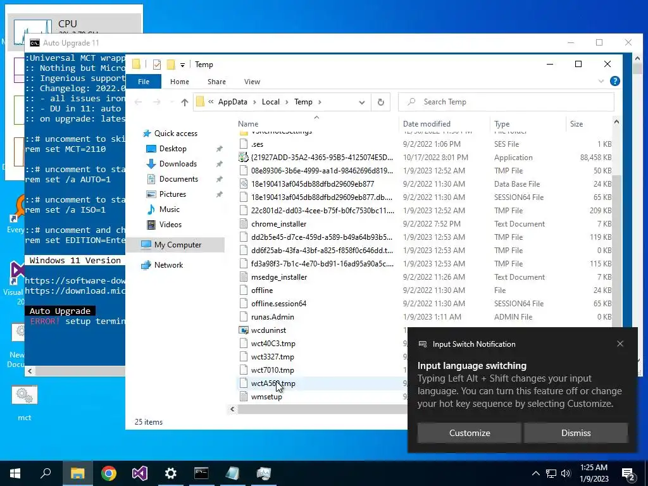
Task: Click the Explorer Help question mark icon
Action: [614, 81]
